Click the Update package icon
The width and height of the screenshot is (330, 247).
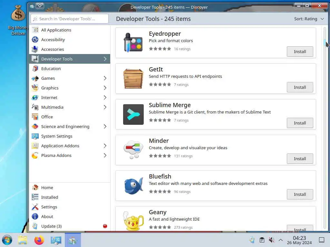coord(35,226)
